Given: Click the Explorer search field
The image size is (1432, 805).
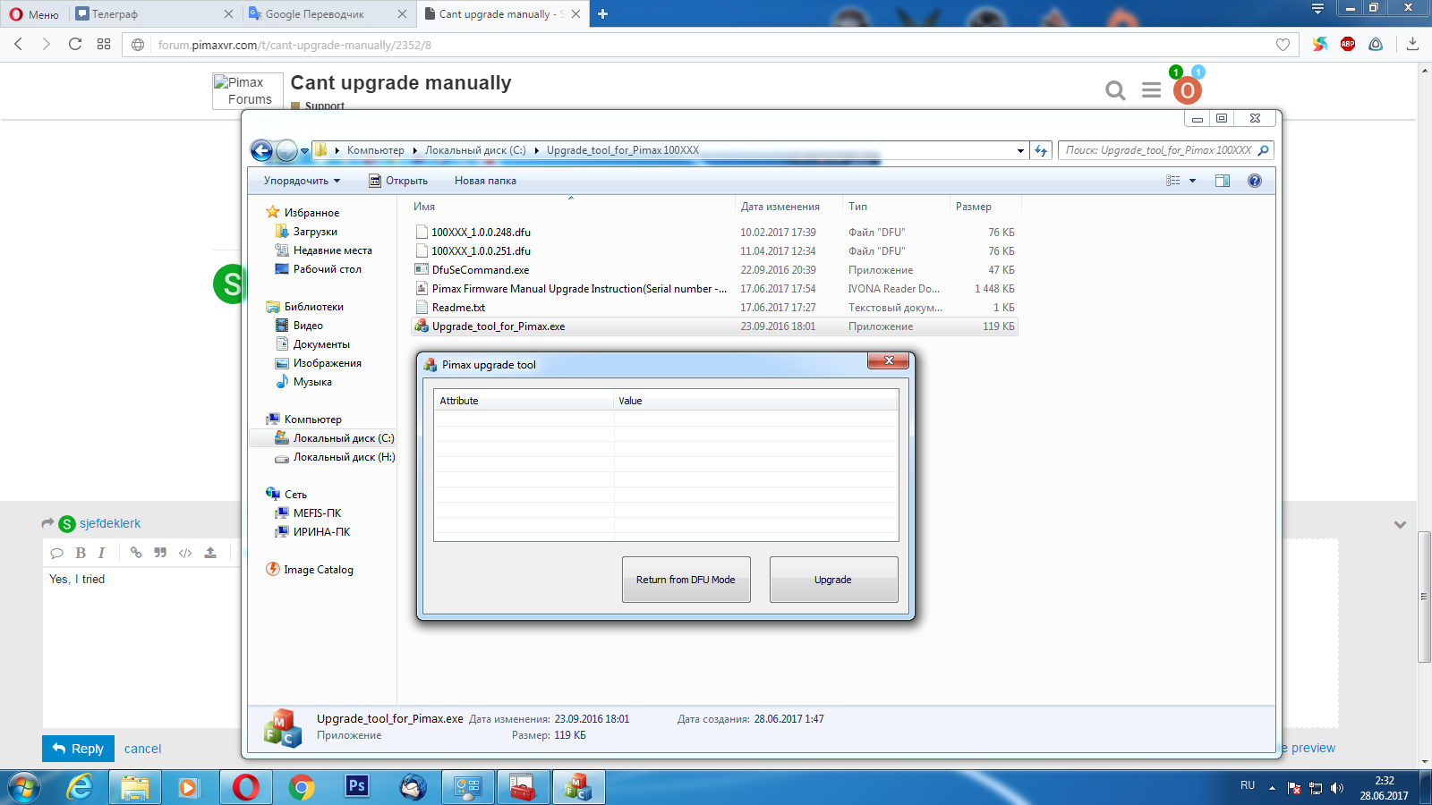Looking at the screenshot, I should pos(1165,150).
